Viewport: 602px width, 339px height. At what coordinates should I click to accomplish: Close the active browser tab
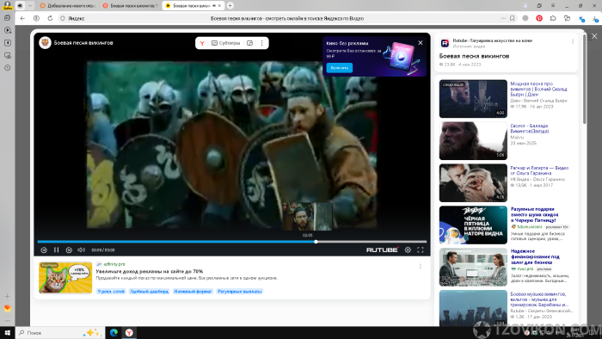point(219,6)
